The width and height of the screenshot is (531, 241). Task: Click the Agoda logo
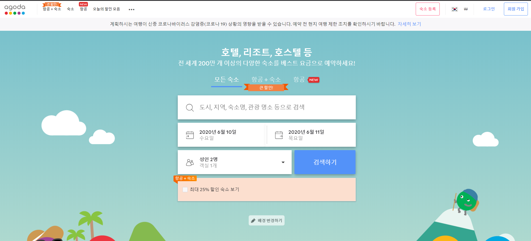(x=15, y=9)
